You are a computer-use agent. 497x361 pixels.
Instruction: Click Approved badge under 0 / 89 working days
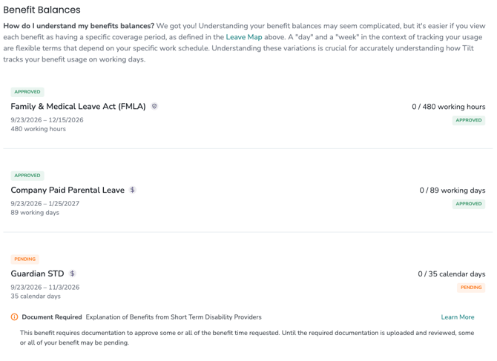tap(469, 204)
